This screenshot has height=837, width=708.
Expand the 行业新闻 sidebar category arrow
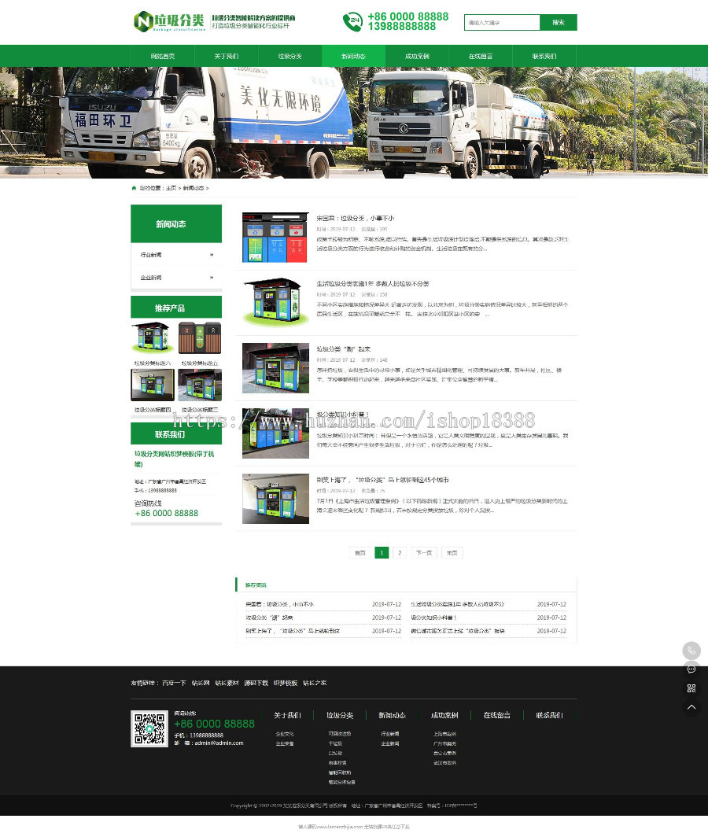click(x=212, y=255)
